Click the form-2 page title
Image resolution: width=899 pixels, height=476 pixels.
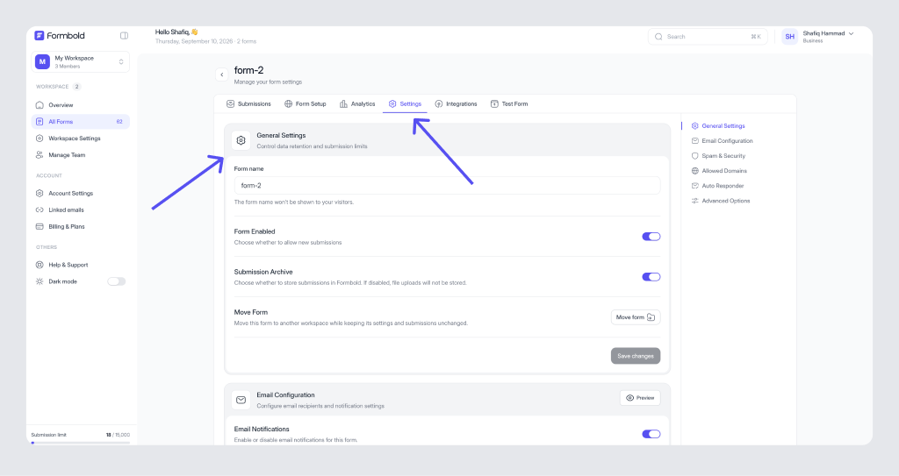click(x=248, y=70)
